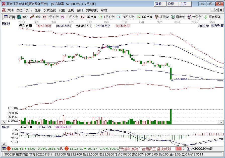Click the scrolling news ticker headline
Viewport: 225px width, 158px height.
point(145,149)
